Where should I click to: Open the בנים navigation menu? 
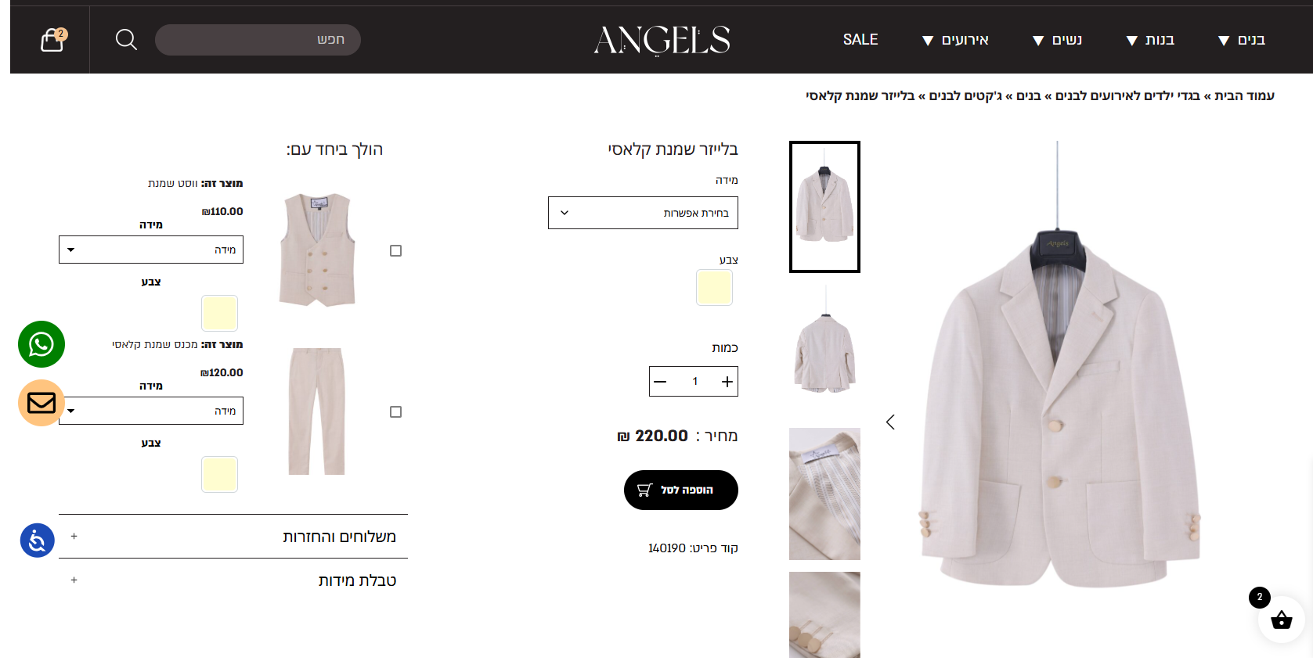(x=1242, y=40)
